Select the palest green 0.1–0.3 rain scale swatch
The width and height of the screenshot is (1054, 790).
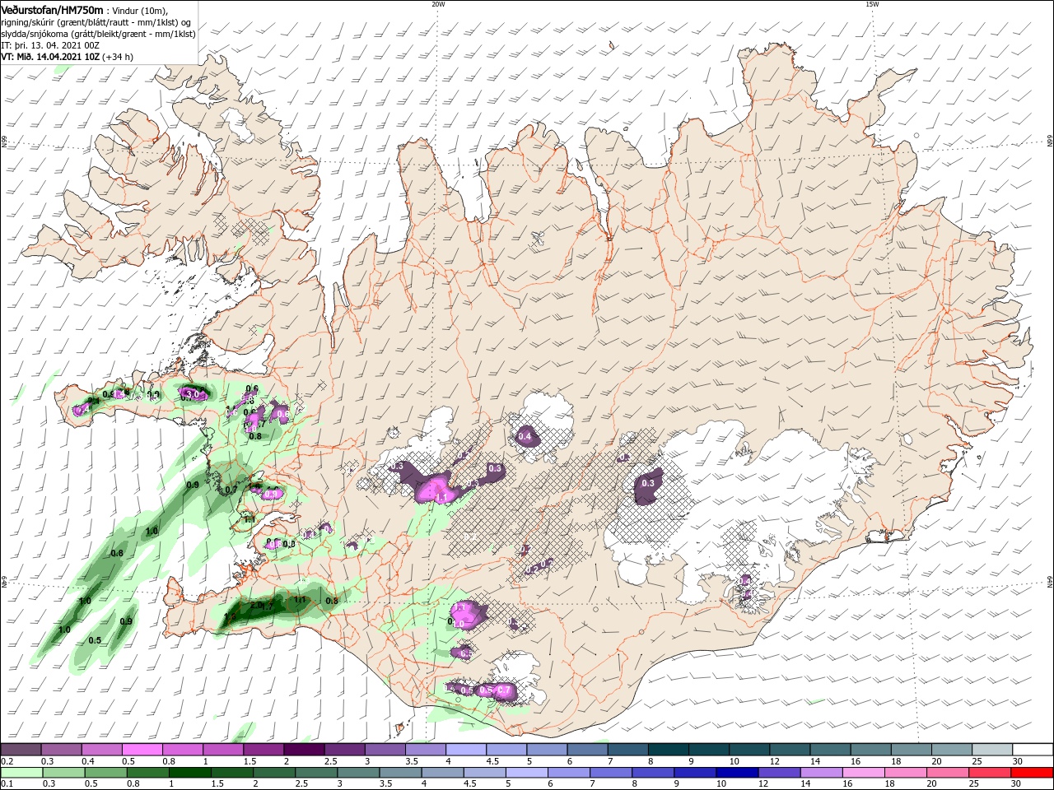(21, 773)
